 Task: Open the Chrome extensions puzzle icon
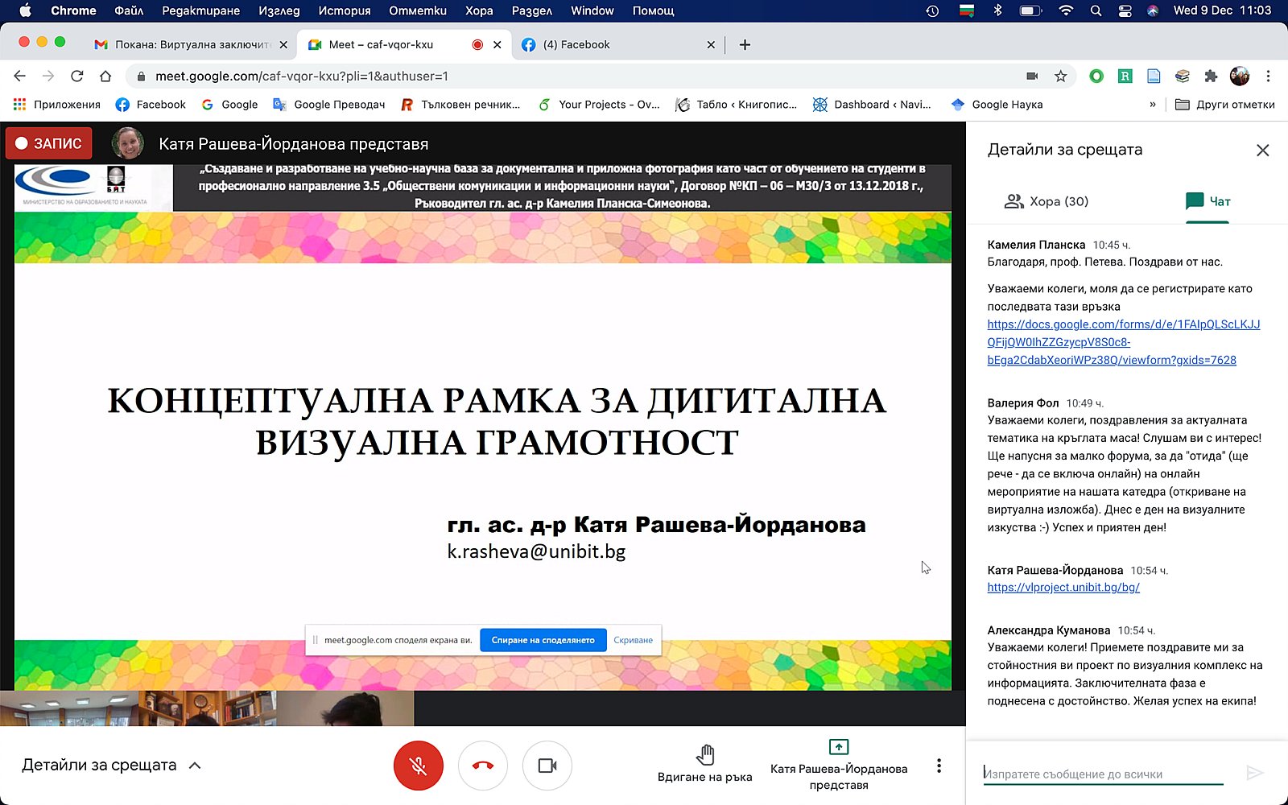coord(1210,76)
